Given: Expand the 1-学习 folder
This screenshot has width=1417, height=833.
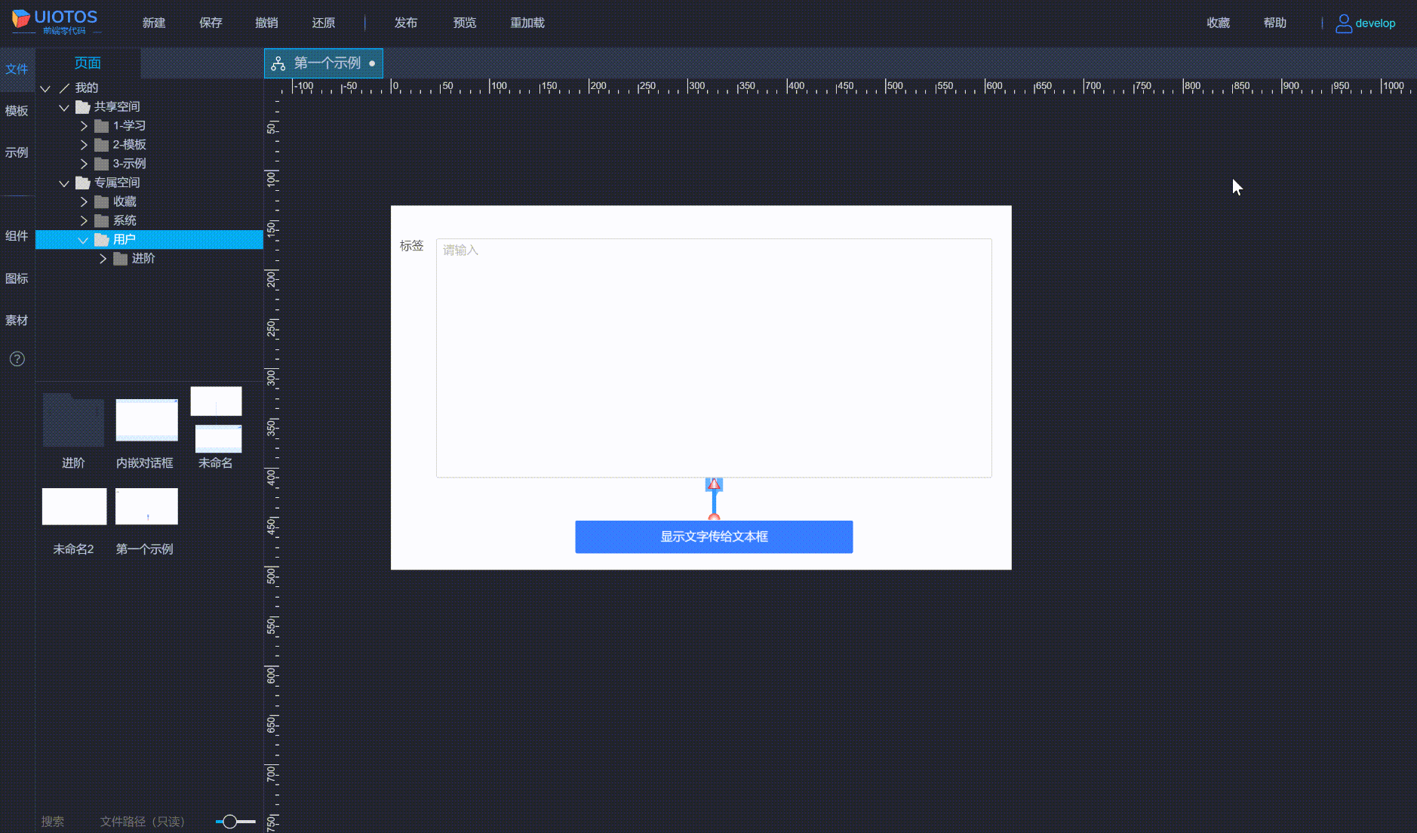Looking at the screenshot, I should click(x=85, y=125).
